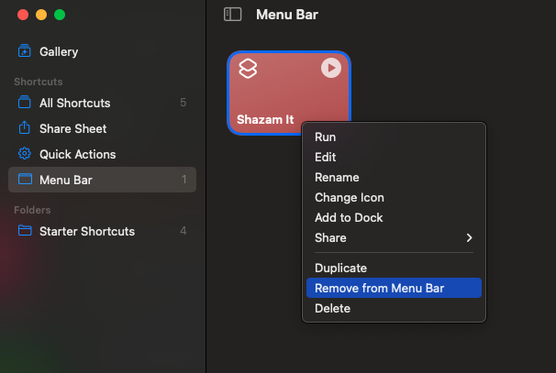
Task: Select Share Sheet in sidebar
Action: 102,128
